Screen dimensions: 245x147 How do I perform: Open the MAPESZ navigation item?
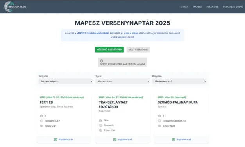[197, 7]
